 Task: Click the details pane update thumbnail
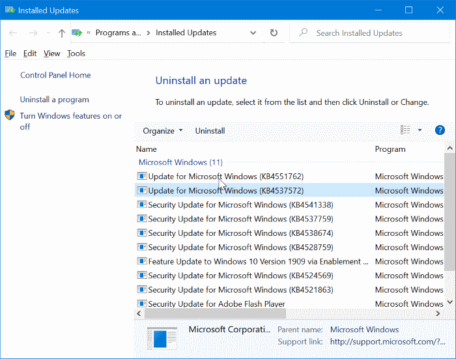pyautogui.click(x=162, y=339)
